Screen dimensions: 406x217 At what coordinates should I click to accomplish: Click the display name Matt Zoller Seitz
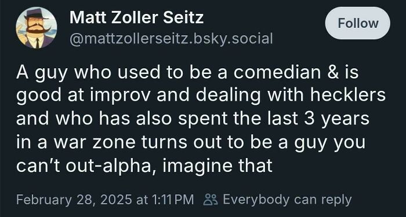tap(136, 17)
